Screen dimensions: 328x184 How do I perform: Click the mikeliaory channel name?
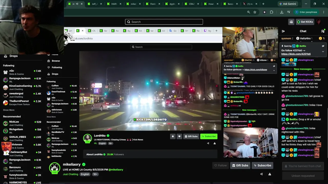point(72,164)
